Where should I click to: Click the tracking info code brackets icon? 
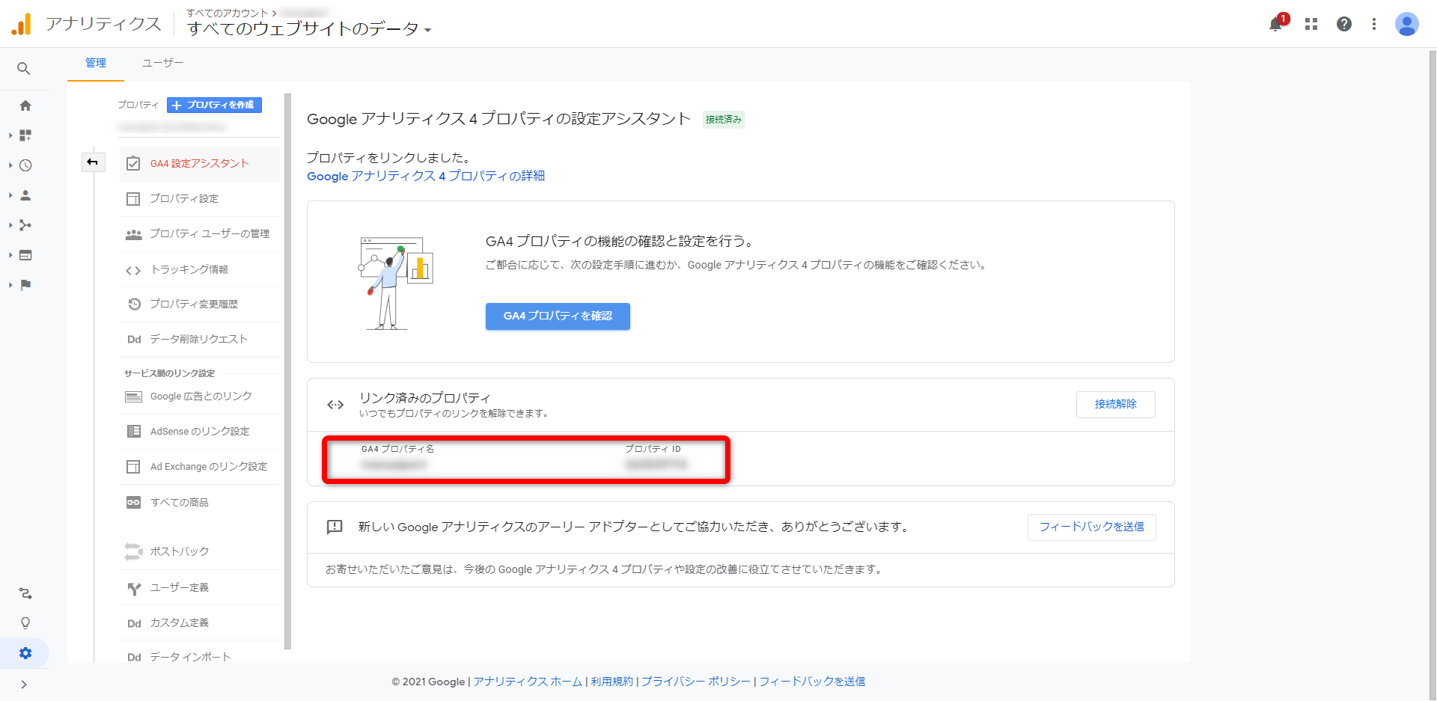[x=133, y=270]
